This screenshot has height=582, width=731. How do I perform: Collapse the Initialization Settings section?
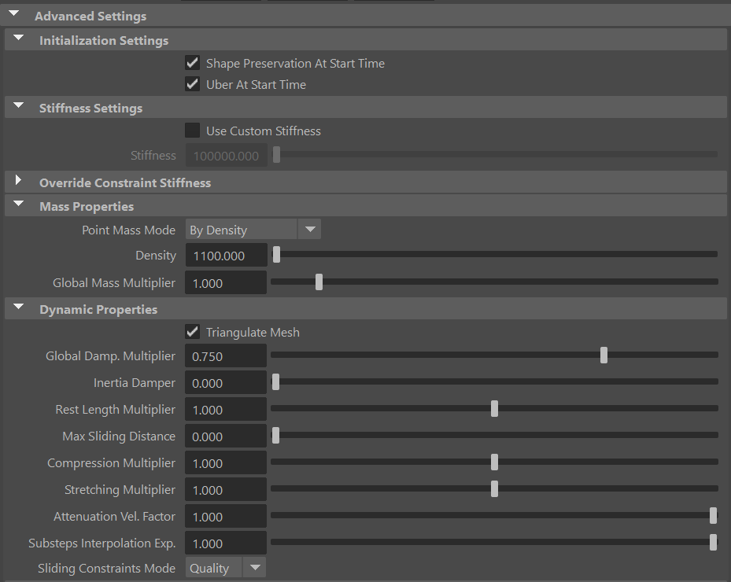[17, 39]
